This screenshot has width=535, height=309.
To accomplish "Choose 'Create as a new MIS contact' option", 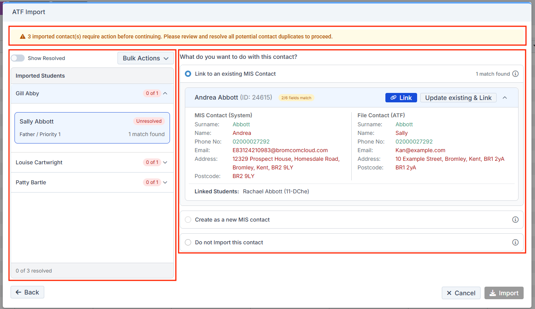I will click(x=188, y=220).
